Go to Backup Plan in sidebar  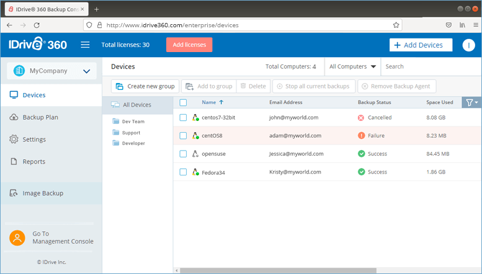[40, 117]
